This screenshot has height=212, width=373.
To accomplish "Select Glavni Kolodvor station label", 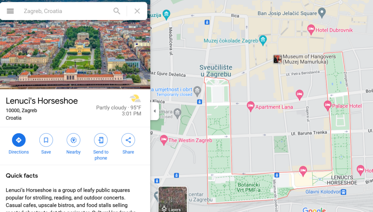I will pyautogui.click(x=323, y=192).
